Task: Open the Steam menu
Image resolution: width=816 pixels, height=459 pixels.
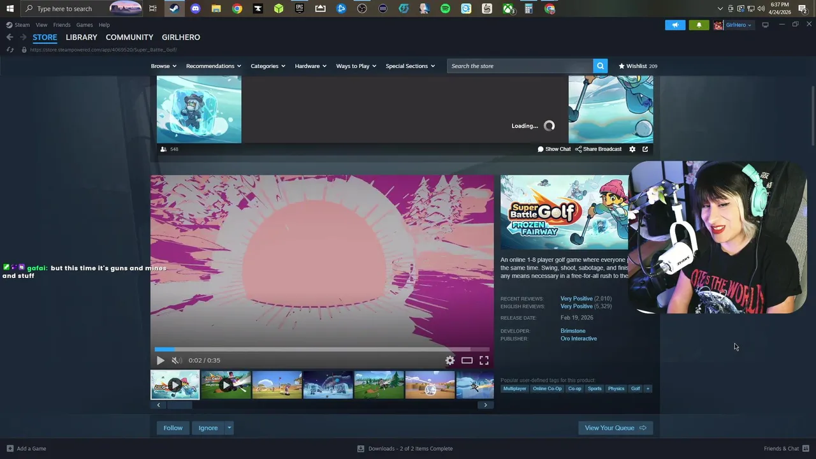Action: [18, 25]
